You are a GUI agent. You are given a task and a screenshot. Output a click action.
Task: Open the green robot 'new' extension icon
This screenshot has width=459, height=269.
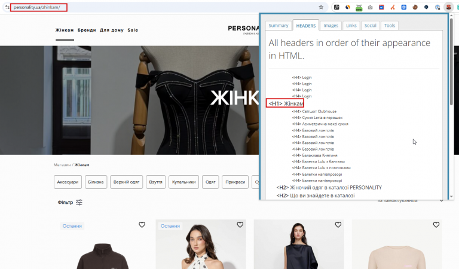click(x=359, y=8)
